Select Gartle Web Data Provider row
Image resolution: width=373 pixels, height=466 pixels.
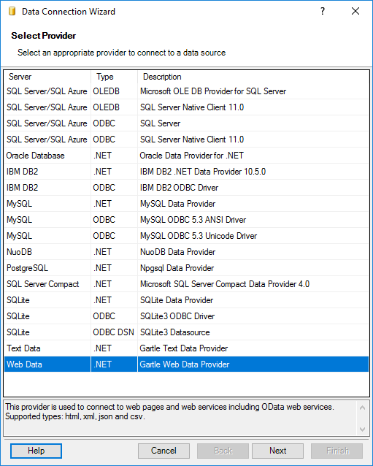[187, 364]
